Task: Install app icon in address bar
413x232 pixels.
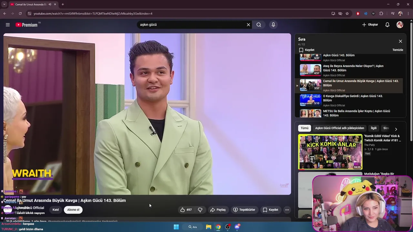Action: pyautogui.click(x=333, y=14)
